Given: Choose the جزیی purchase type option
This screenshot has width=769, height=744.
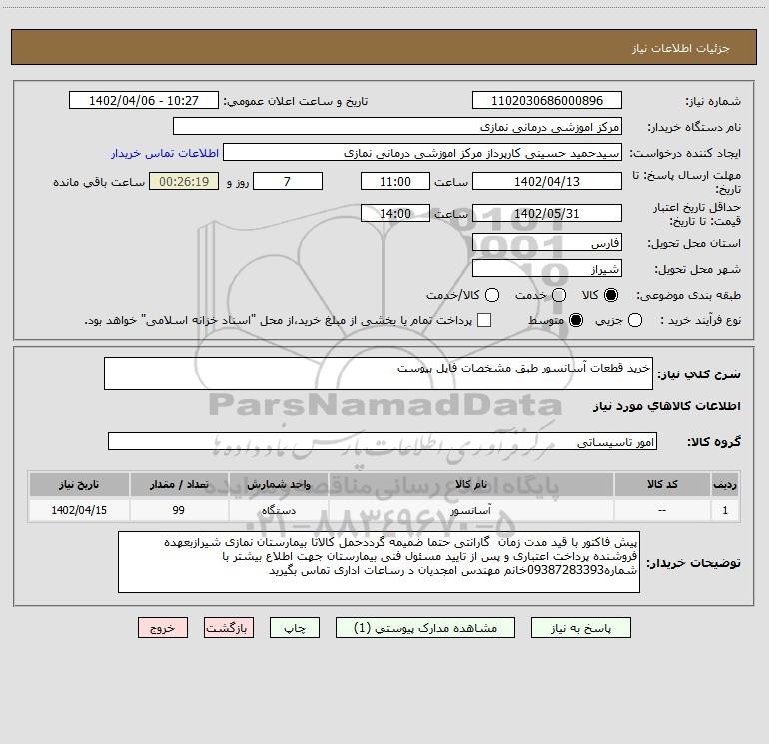Looking at the screenshot, I should click(635, 320).
